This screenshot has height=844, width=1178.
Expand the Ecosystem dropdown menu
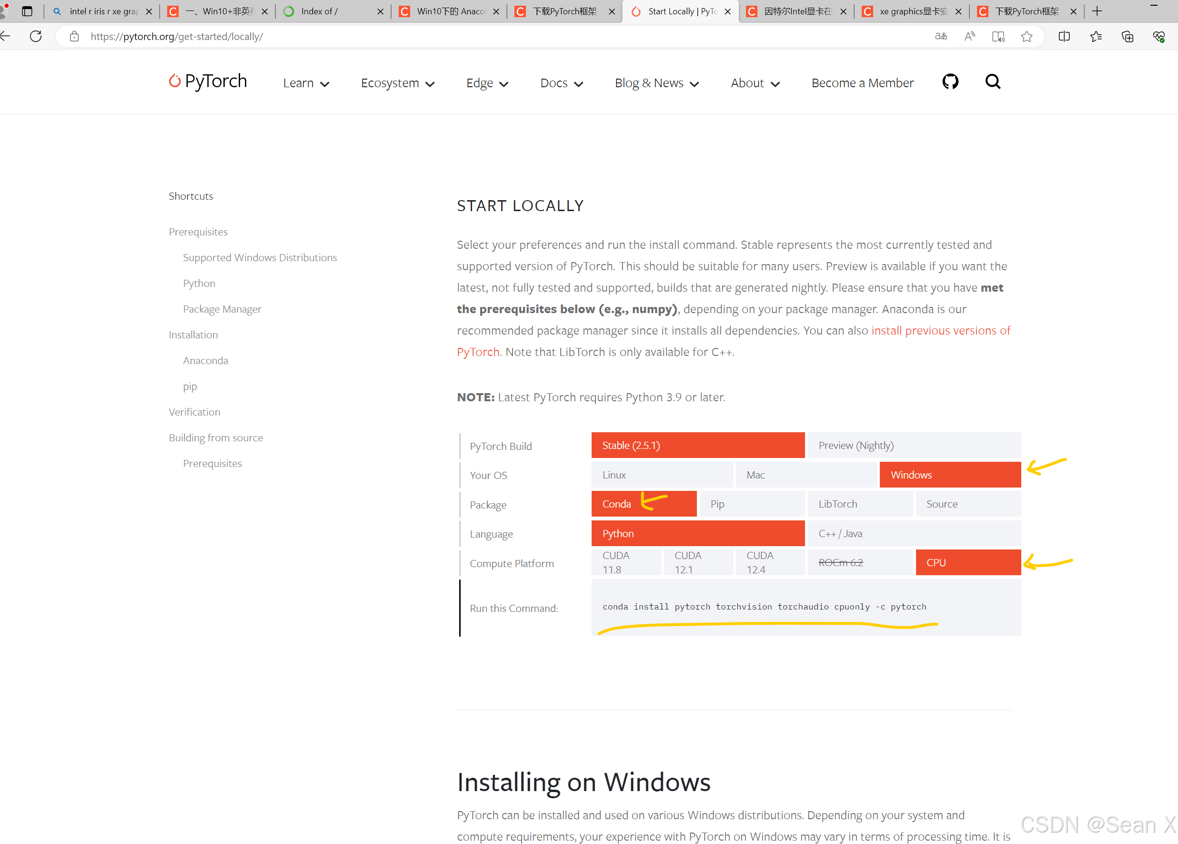pos(397,83)
